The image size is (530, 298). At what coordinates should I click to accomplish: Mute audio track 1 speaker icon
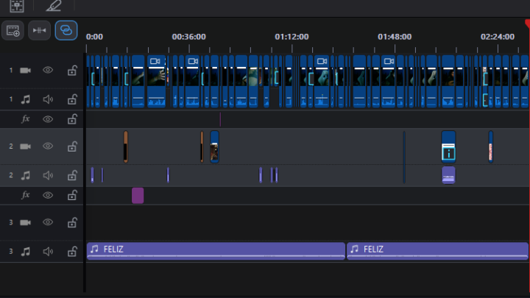pos(48,99)
